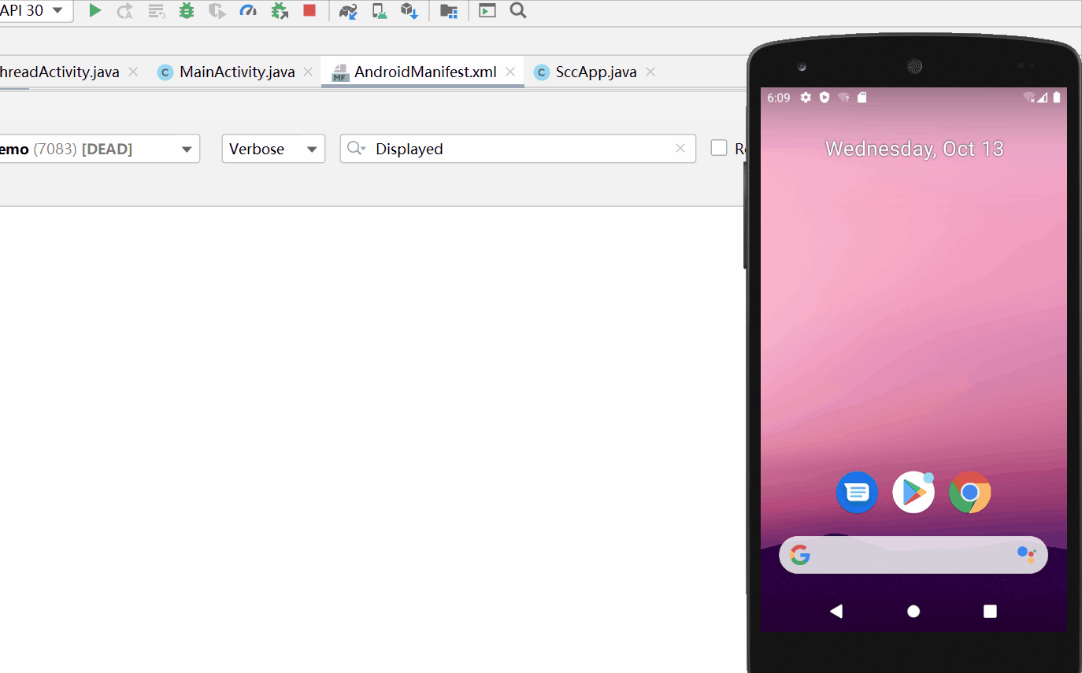Open Messages app on the emulator

pos(857,493)
